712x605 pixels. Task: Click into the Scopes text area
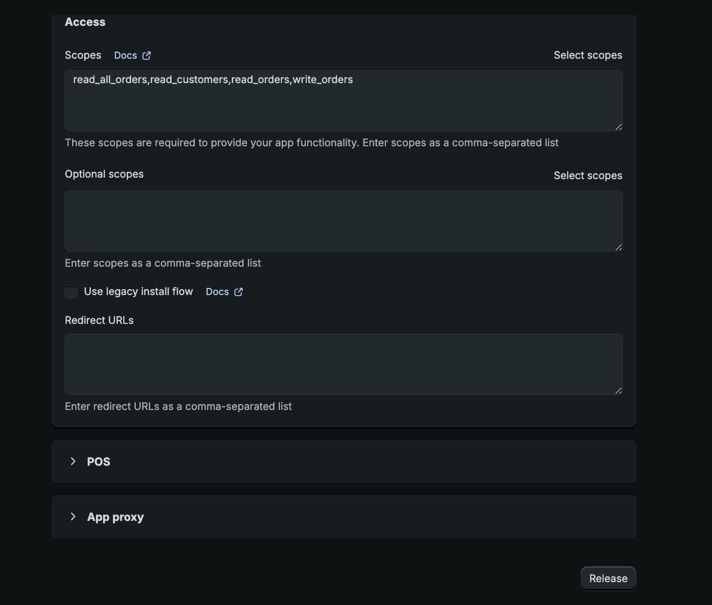coord(343,104)
